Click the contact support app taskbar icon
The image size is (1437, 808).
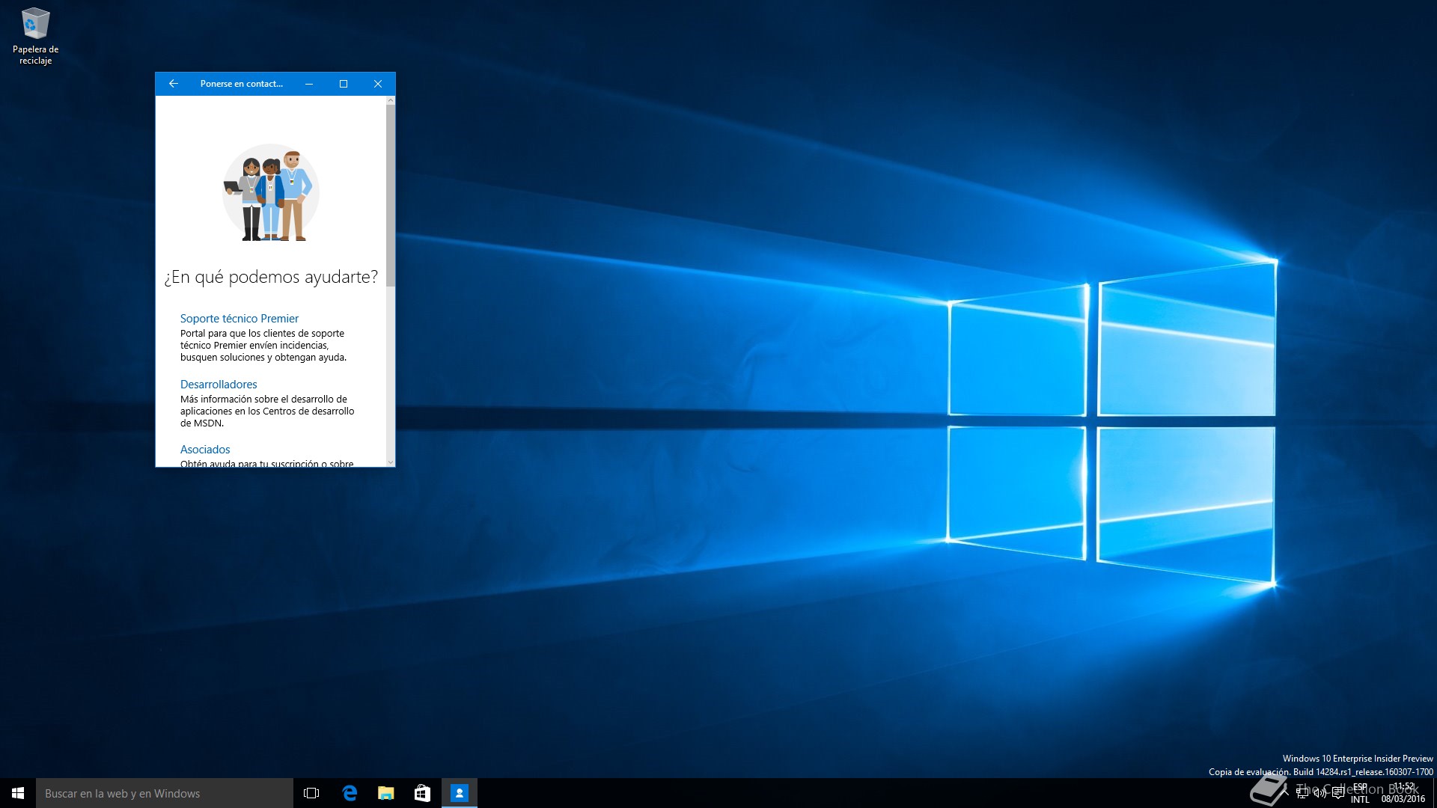459,793
